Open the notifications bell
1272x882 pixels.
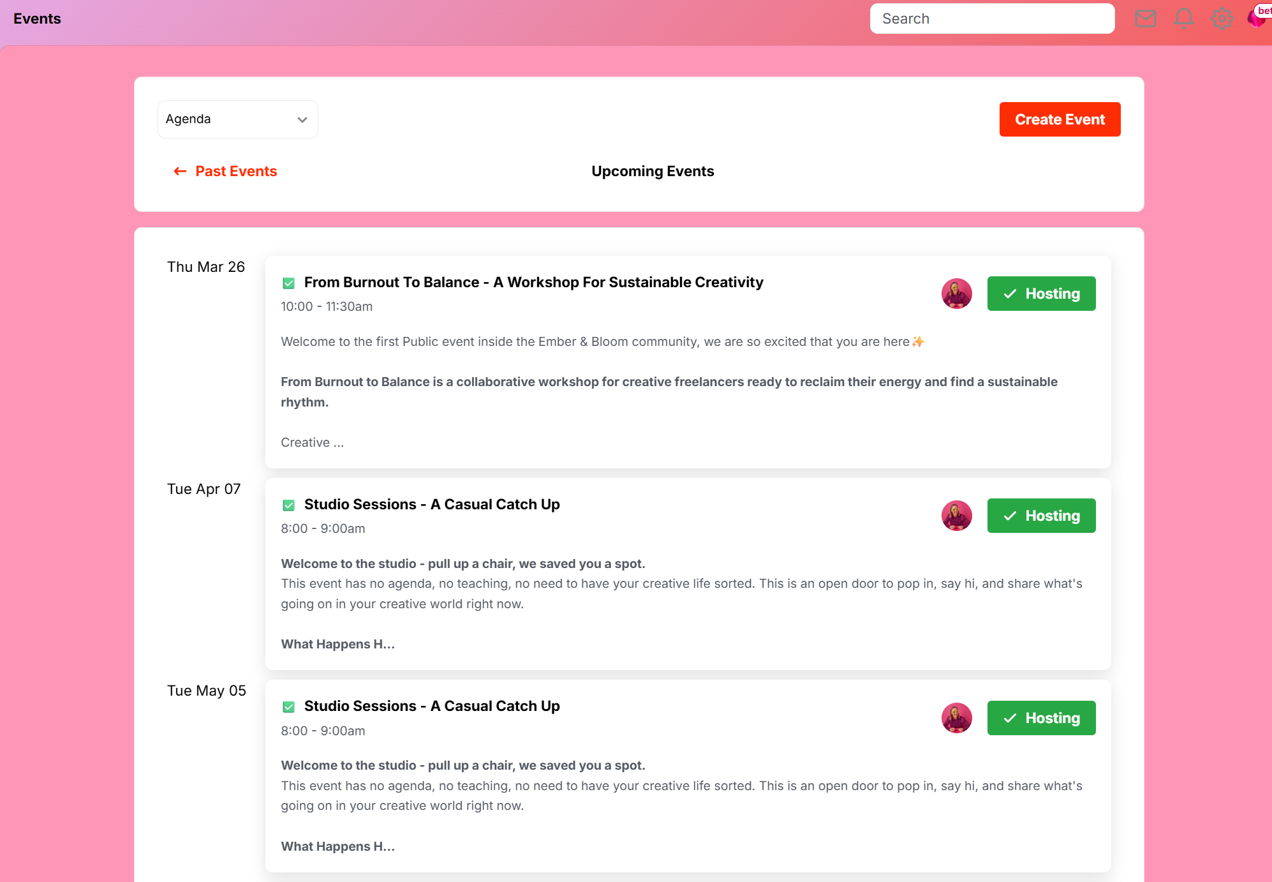point(1183,19)
